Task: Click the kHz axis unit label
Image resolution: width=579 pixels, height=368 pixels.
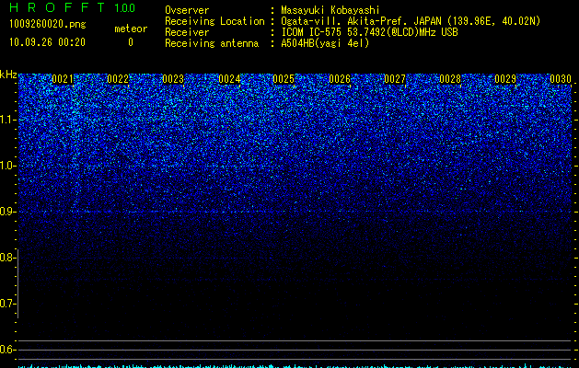Action: [x=8, y=75]
